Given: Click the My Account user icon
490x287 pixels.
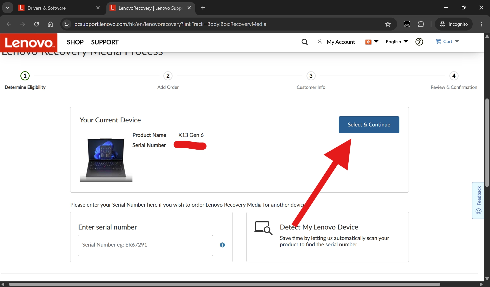Looking at the screenshot, I should (320, 42).
